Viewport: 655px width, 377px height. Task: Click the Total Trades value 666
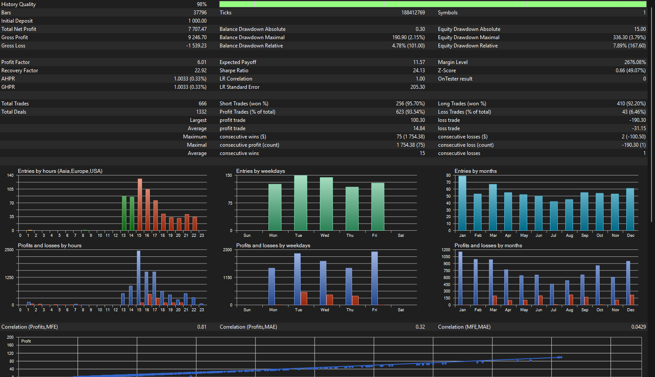pos(203,104)
